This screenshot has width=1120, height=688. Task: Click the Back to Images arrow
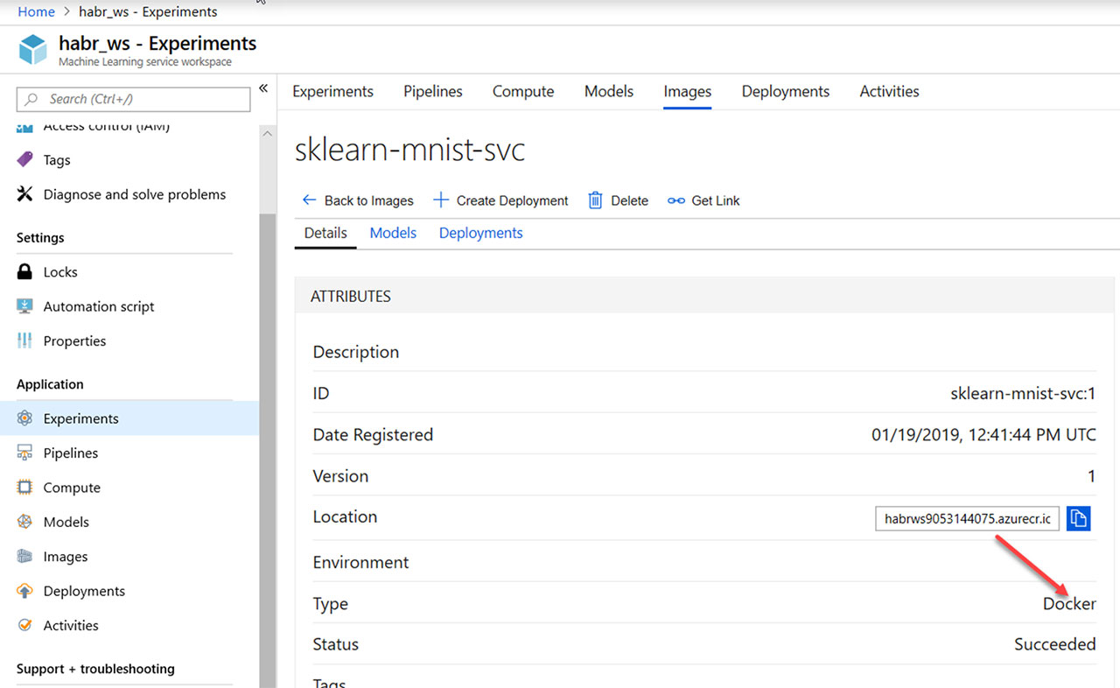pyautogui.click(x=309, y=200)
